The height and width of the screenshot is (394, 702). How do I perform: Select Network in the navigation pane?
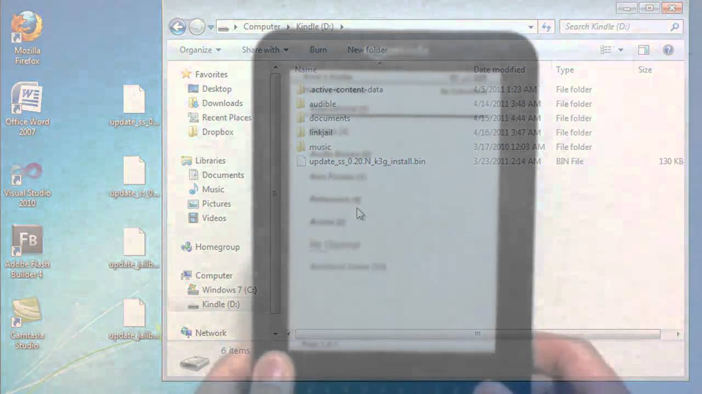(x=211, y=333)
